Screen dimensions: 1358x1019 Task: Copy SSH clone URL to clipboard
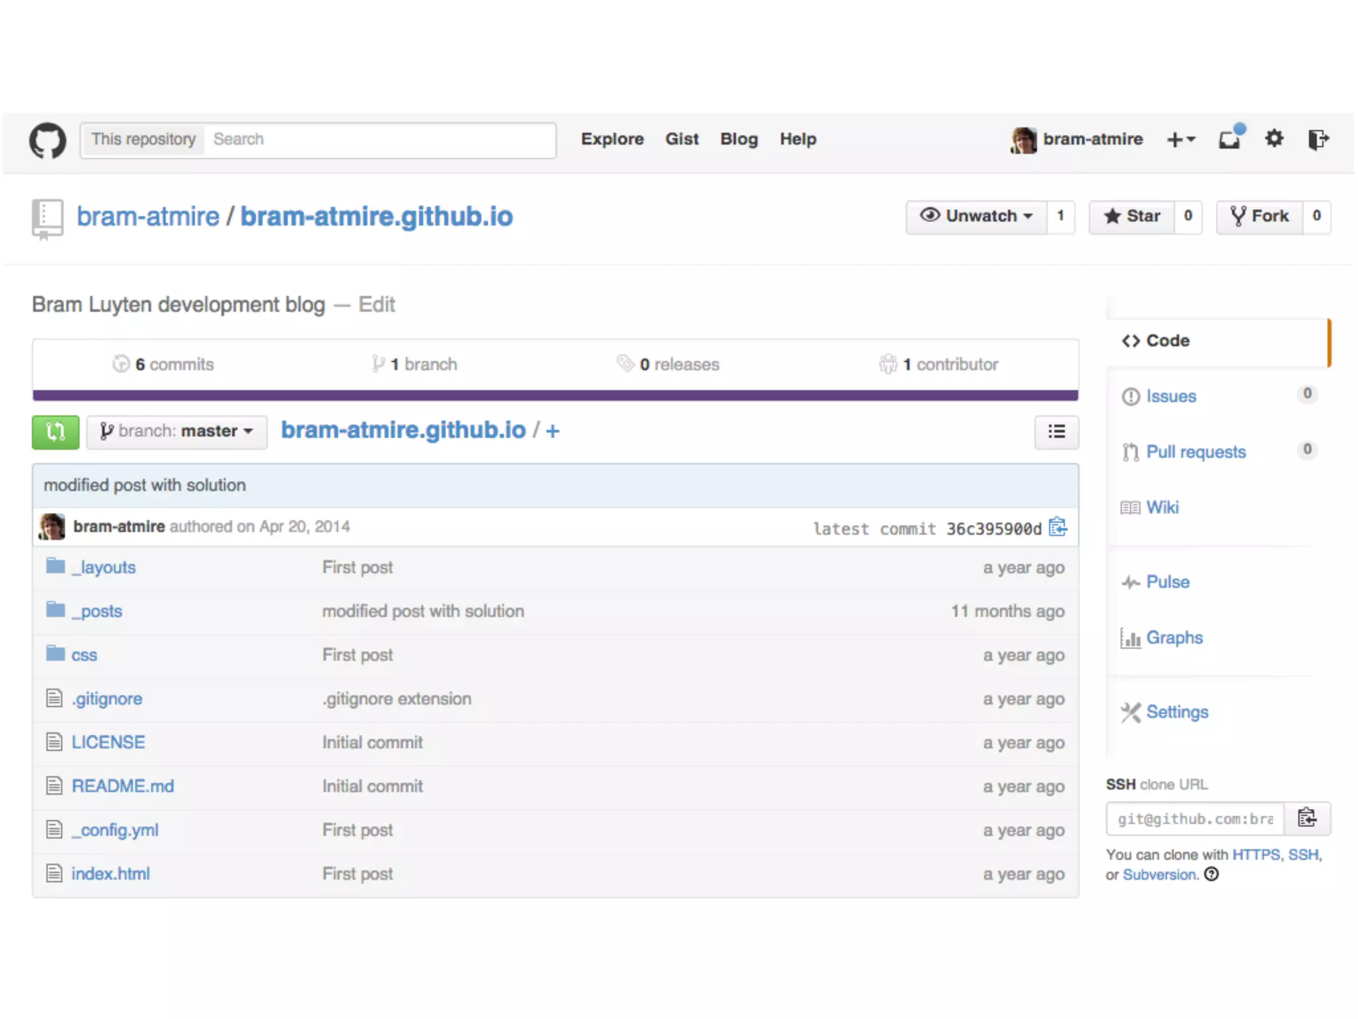tap(1307, 818)
